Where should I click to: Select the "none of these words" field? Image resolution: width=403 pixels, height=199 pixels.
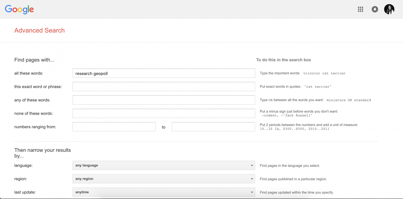[163, 113]
